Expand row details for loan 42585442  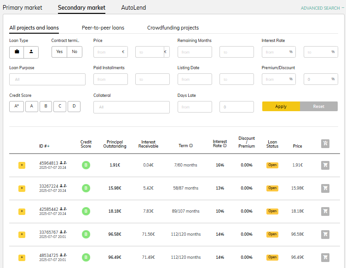click(22, 211)
